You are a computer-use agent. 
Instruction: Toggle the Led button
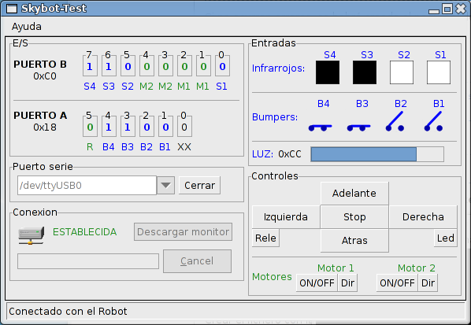click(446, 238)
